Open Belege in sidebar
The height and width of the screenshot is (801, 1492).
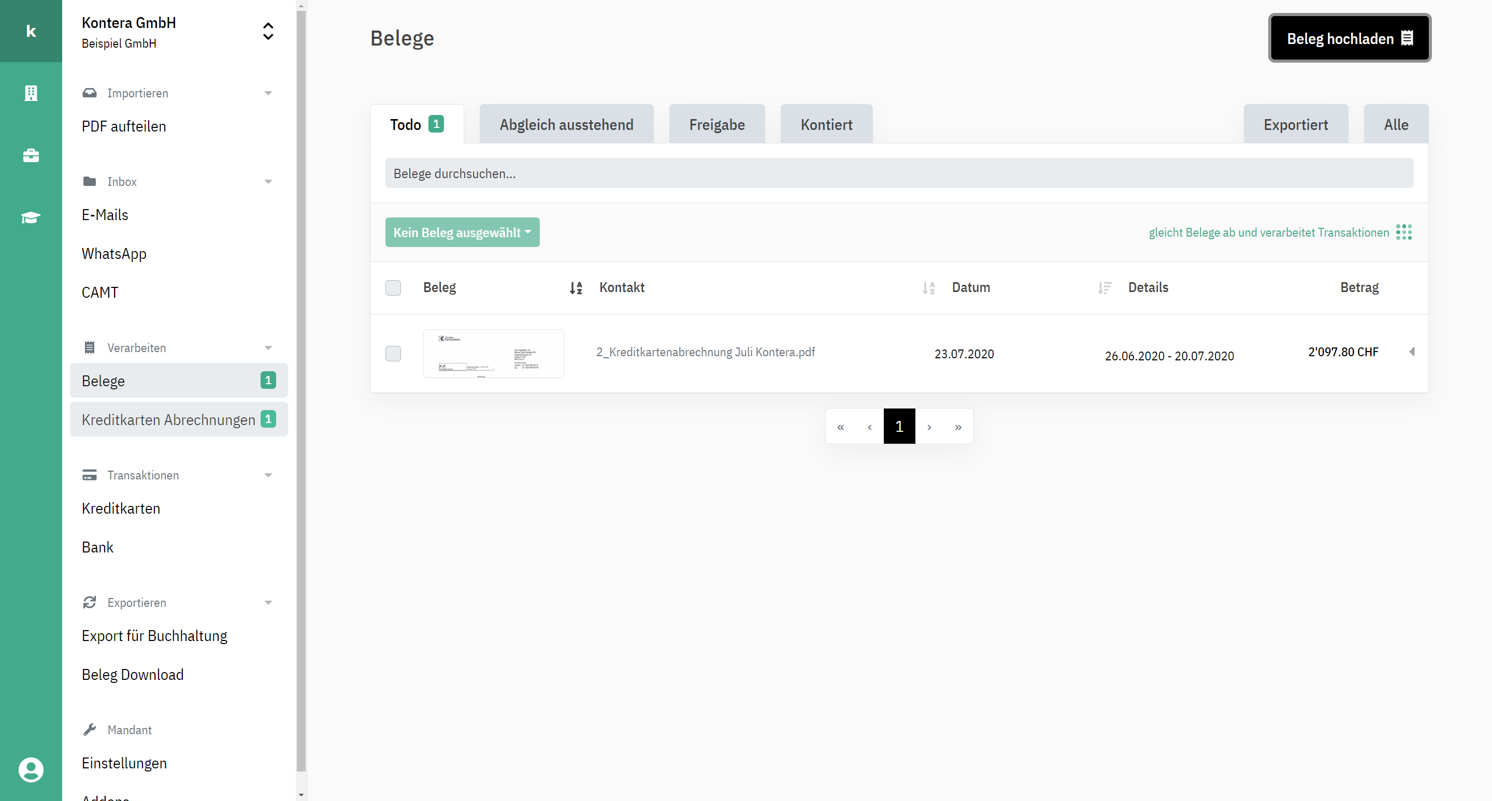(178, 380)
